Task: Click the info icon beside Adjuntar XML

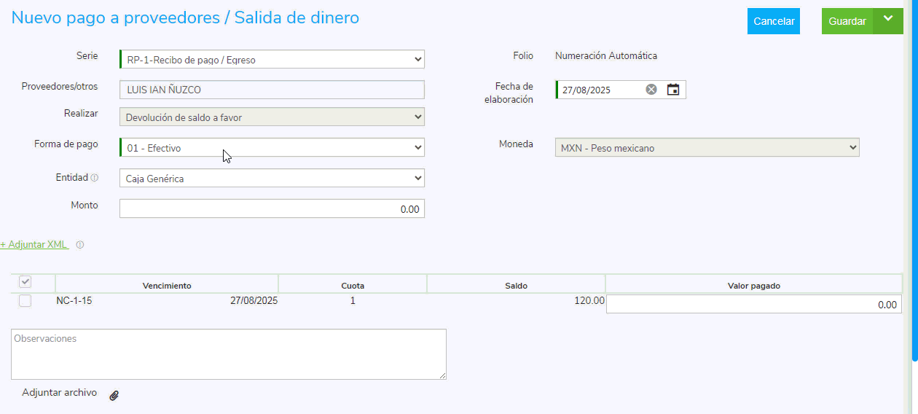Action: tap(80, 245)
